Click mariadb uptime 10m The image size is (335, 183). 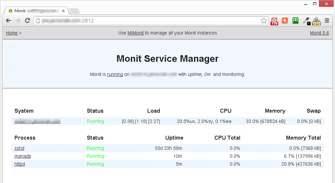click(178, 156)
